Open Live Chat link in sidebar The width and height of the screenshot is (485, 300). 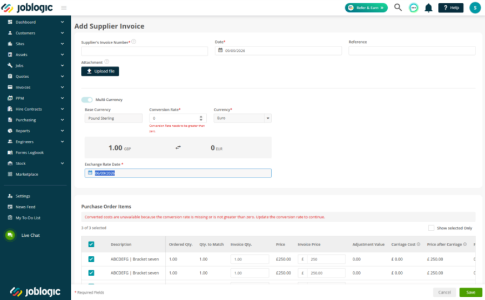coord(30,235)
